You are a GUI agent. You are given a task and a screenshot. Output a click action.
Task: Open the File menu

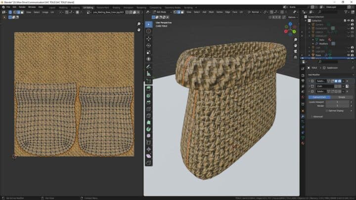click(x=8, y=7)
